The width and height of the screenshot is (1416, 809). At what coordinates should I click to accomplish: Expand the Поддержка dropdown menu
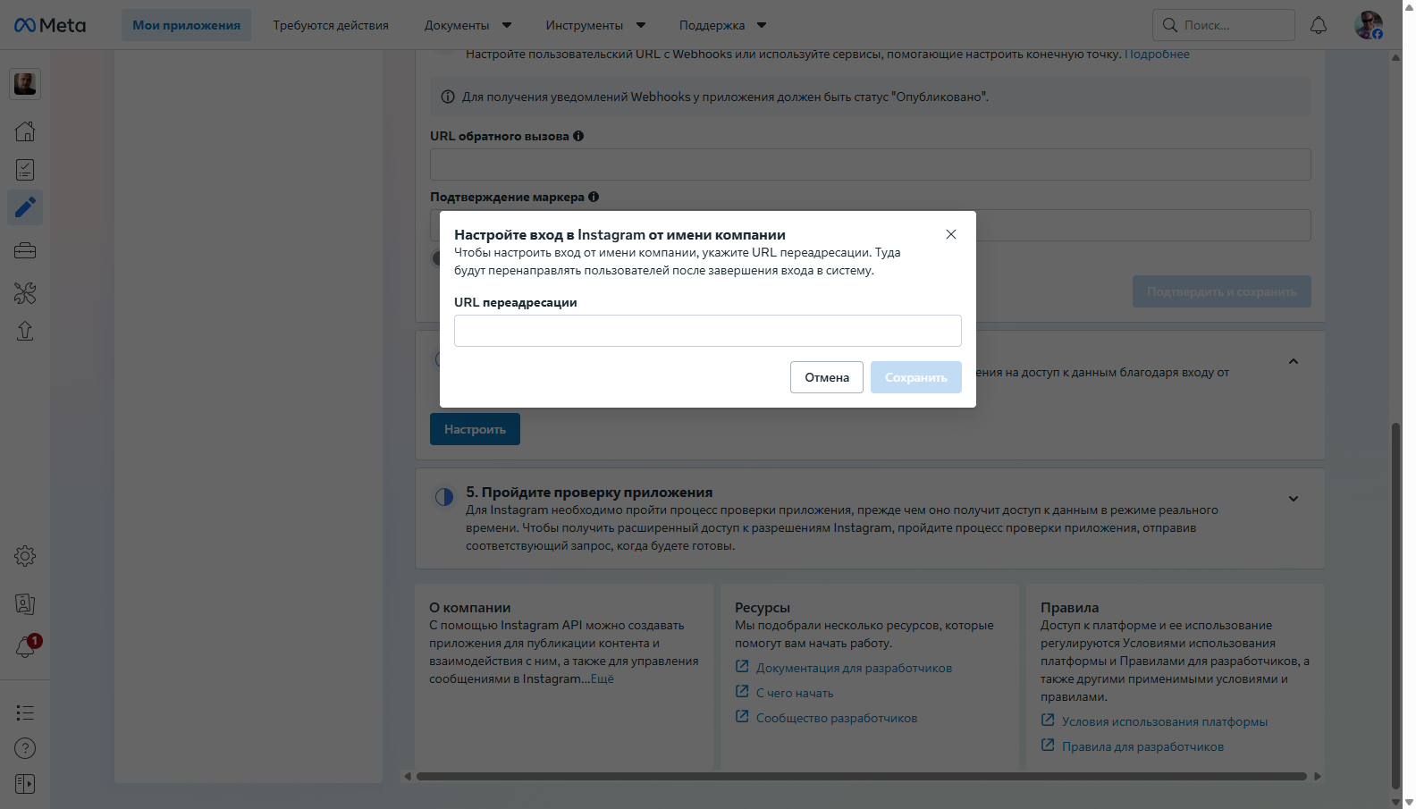point(723,25)
